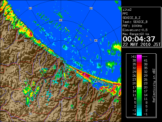Pick the bright magenta >41 dBZ swatch
The height and width of the screenshot is (122, 162).
coord(139,56)
